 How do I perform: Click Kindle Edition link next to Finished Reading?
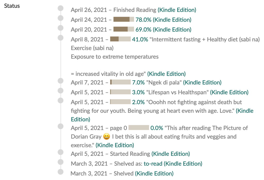tap(177, 10)
